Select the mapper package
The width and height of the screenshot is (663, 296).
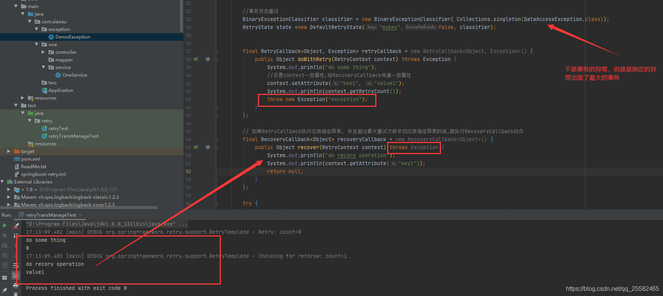coord(64,60)
